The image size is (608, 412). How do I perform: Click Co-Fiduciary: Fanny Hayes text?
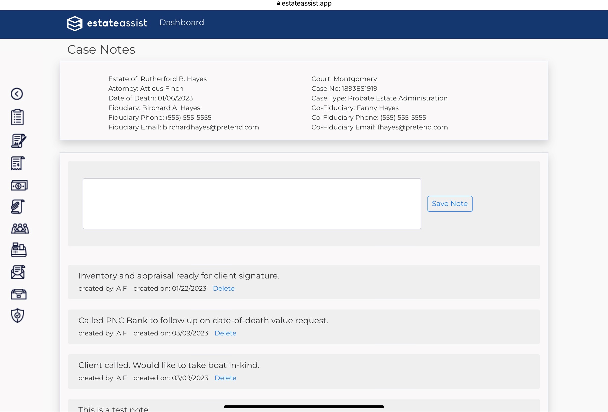click(355, 108)
